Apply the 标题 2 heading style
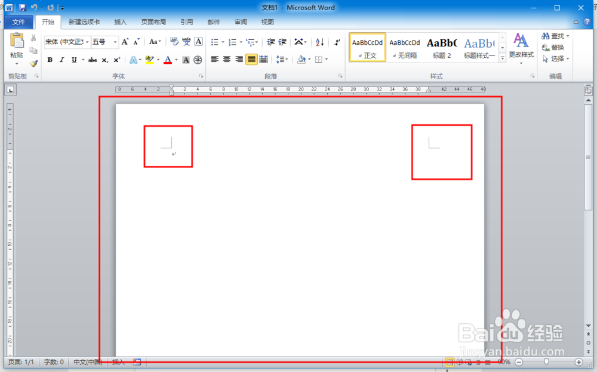 [442, 47]
